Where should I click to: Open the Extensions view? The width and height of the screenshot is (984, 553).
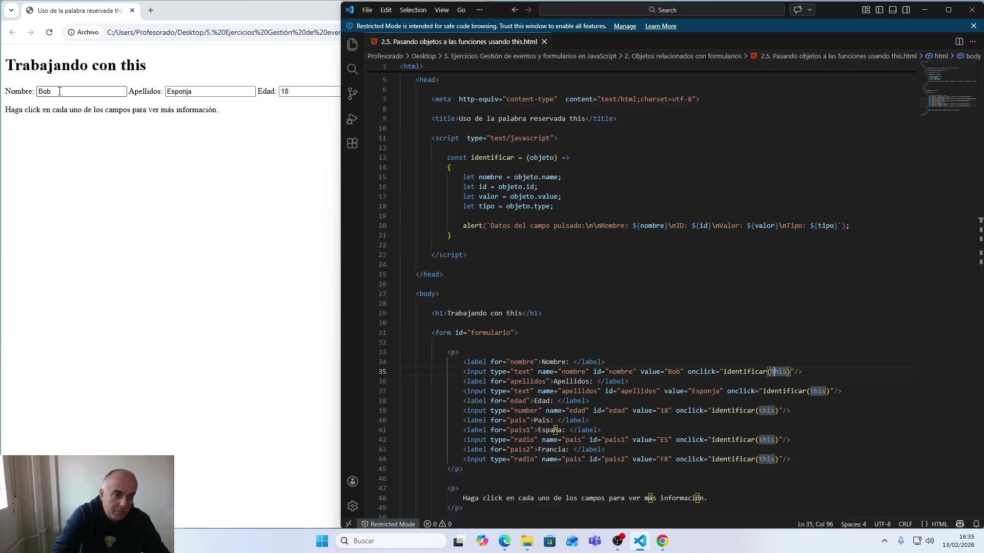[352, 143]
